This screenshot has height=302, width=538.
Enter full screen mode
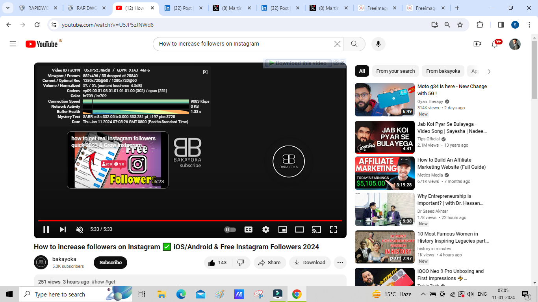pos(334,229)
